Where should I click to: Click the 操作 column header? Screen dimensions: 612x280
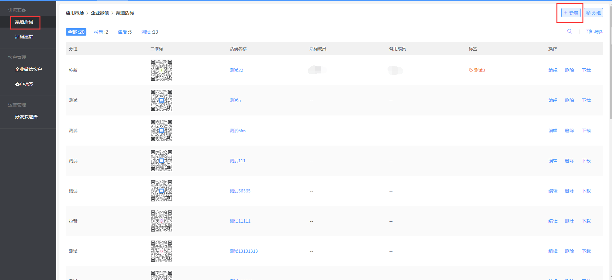[553, 49]
